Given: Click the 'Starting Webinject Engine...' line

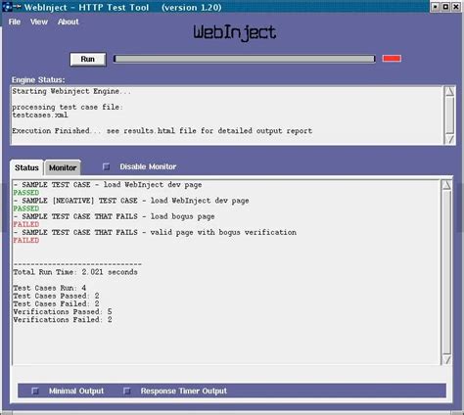Looking at the screenshot, I should tap(71, 91).
